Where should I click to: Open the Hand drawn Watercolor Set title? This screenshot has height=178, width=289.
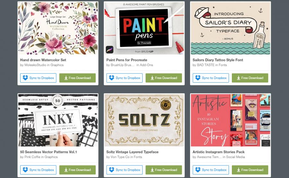point(43,60)
